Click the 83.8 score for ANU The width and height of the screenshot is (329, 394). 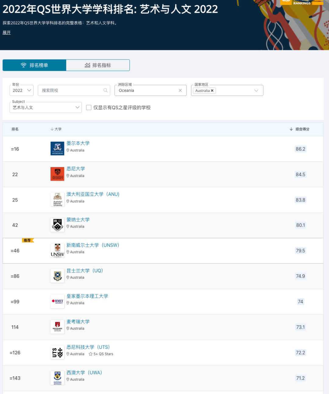[x=300, y=200]
